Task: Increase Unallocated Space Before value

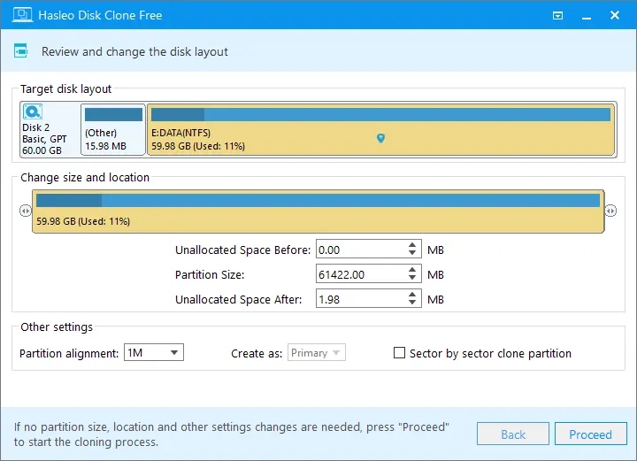Action: coord(412,245)
